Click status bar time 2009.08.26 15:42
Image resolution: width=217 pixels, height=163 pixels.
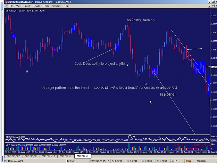click(99, 161)
